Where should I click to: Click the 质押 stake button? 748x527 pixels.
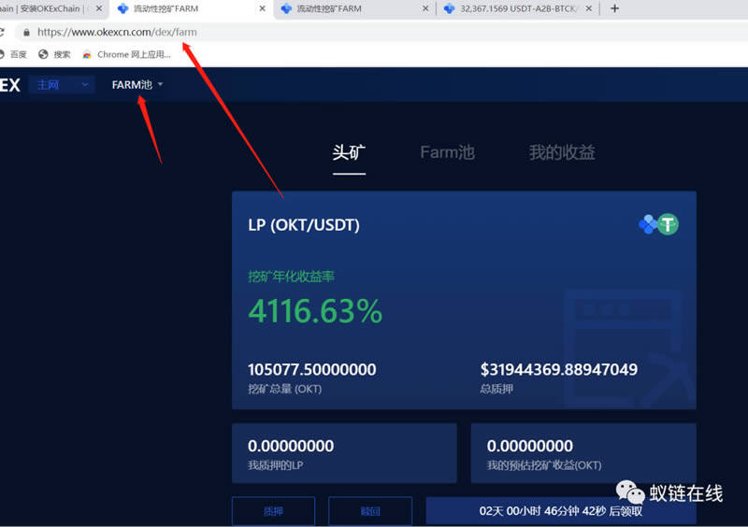pyautogui.click(x=273, y=511)
